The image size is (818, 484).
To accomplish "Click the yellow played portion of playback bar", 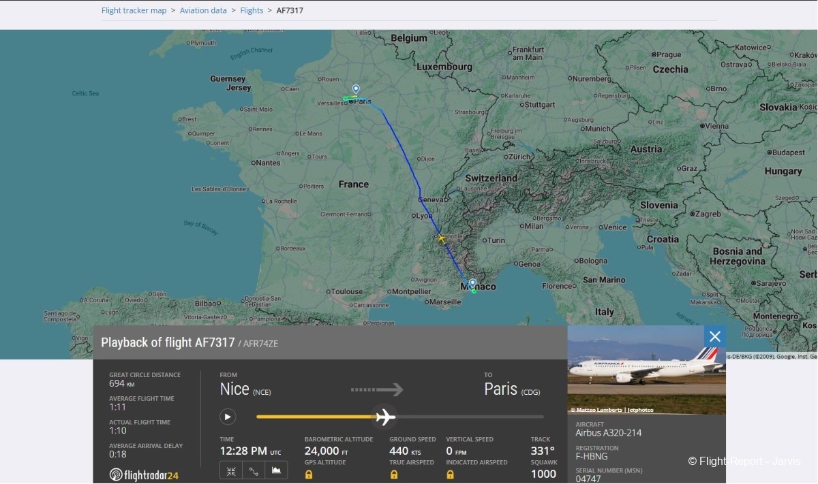I will coord(315,417).
